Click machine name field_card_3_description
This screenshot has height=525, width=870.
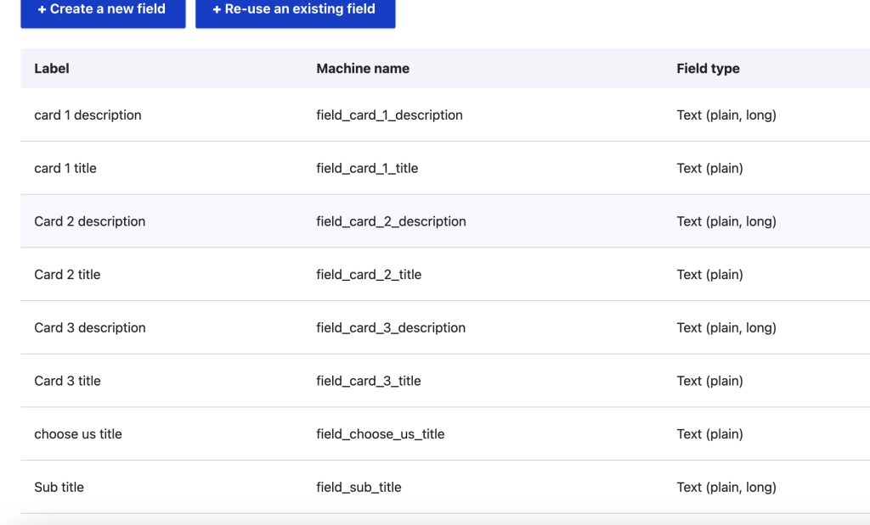(391, 328)
